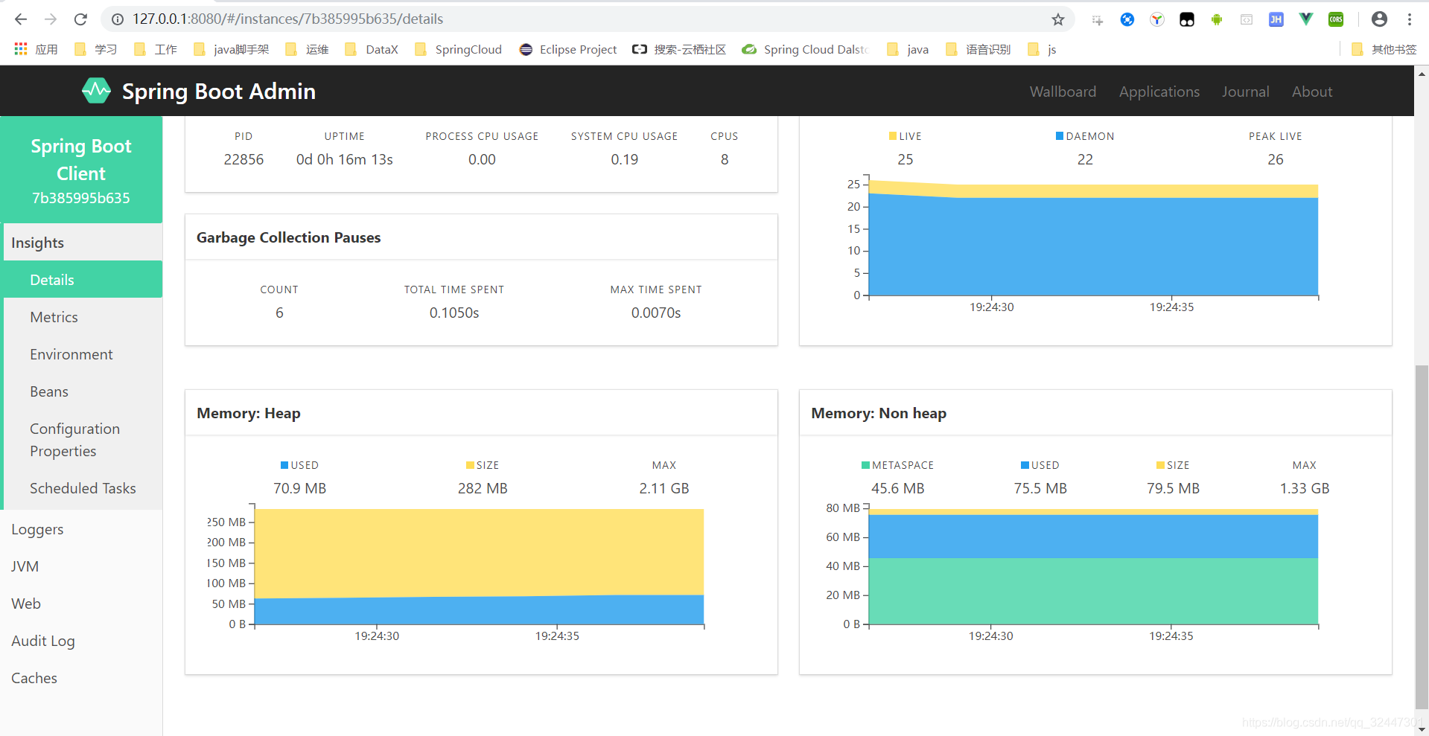Screen dimensions: 1429x736
Task: Open JVM in the sidebar
Action: tap(81, 566)
